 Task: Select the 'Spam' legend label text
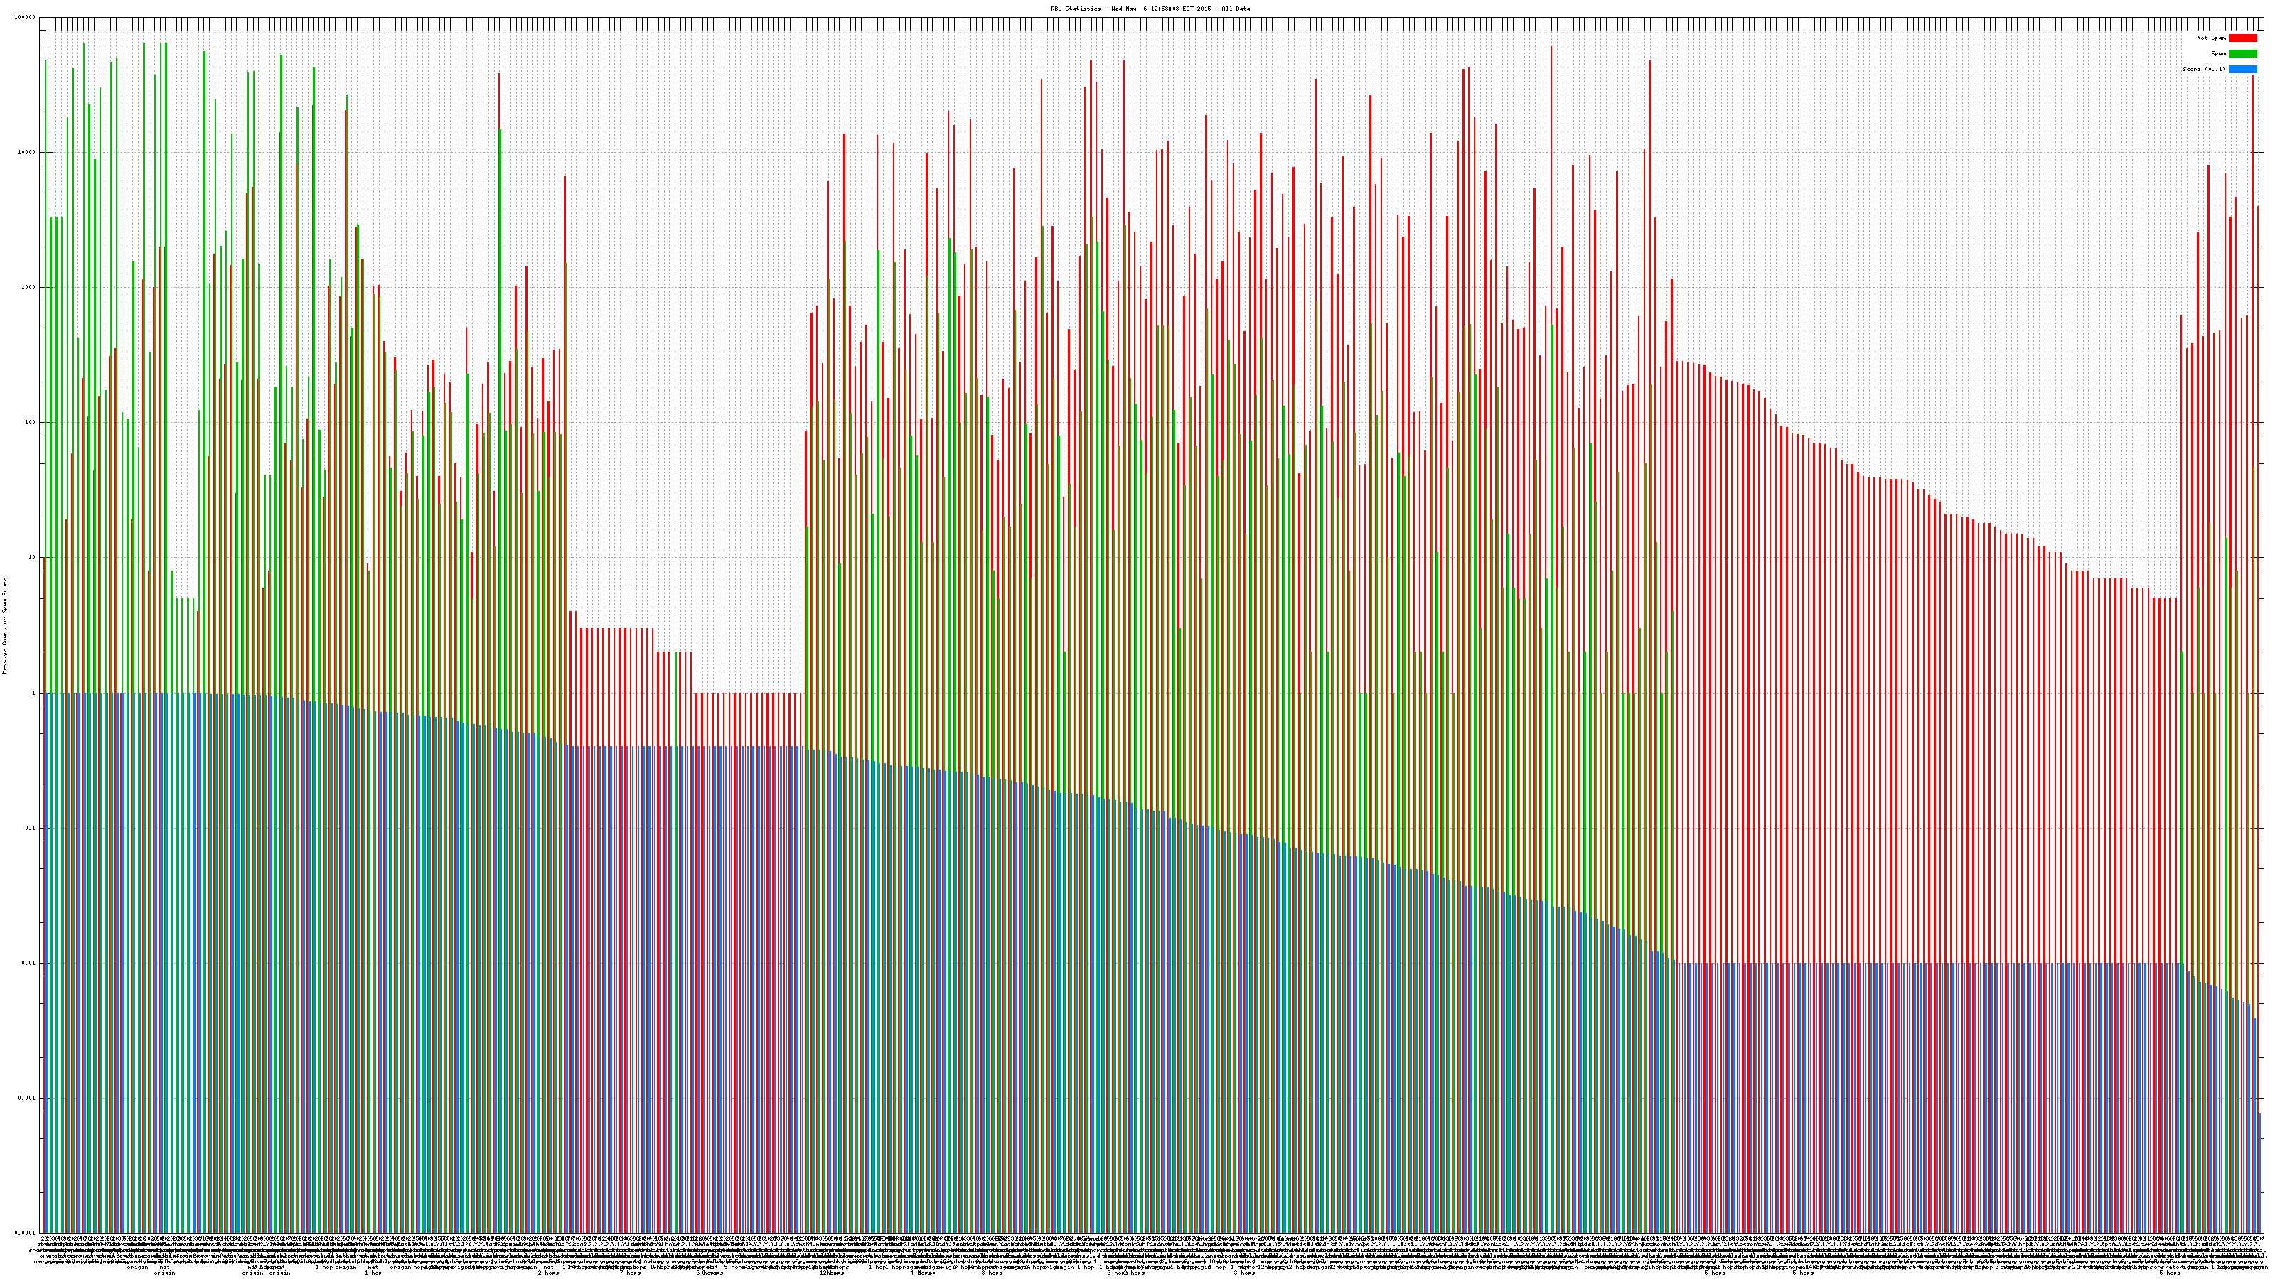tap(2218, 54)
